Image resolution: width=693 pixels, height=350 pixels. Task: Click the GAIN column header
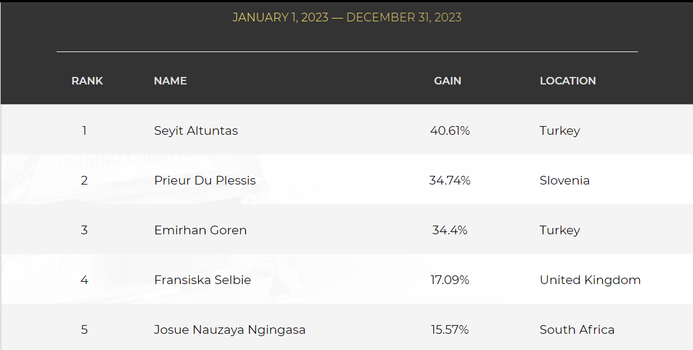[447, 81]
